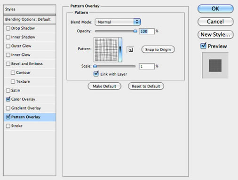Click the grid pattern thumbnail swatch
This screenshot has width=238, height=180.
tap(106, 50)
